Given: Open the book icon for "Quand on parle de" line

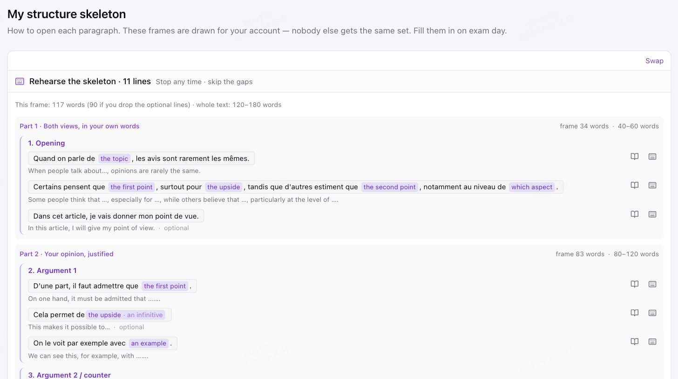Looking at the screenshot, I should point(634,157).
